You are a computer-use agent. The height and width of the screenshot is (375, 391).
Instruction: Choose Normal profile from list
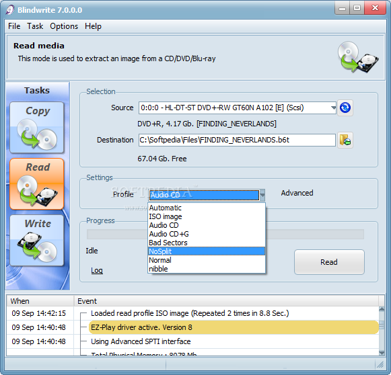(x=207, y=260)
